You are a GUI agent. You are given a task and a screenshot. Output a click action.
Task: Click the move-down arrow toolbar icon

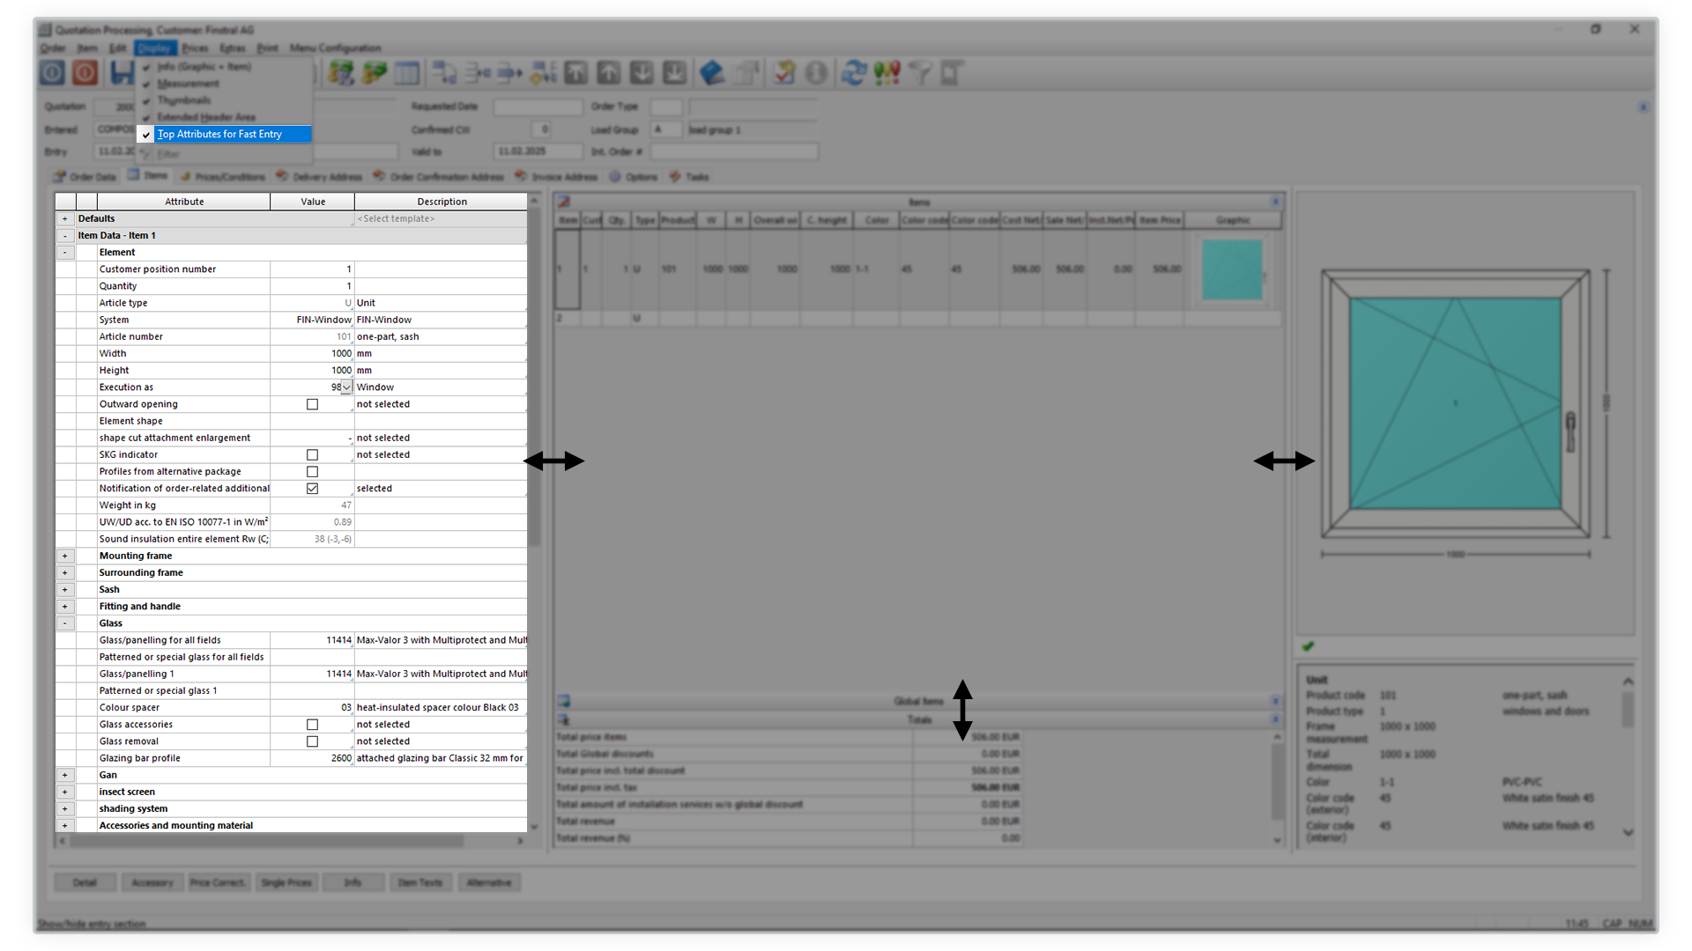pos(642,73)
